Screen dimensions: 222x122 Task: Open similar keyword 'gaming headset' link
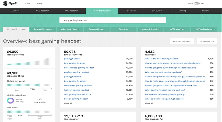point(72,59)
